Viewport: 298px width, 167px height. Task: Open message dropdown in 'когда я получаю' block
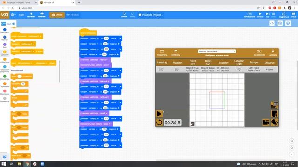coord(34,36)
